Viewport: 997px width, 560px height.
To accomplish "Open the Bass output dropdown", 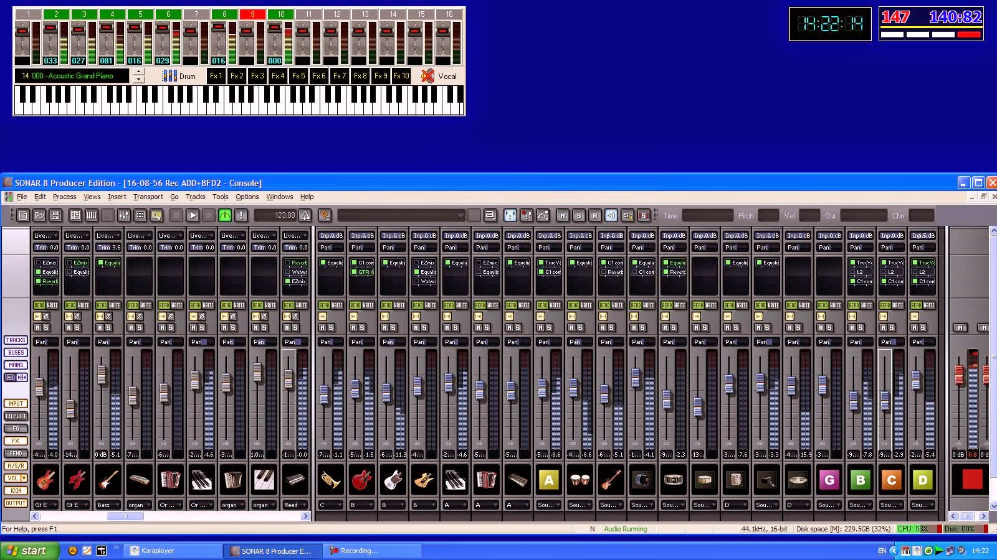I will coord(117,505).
